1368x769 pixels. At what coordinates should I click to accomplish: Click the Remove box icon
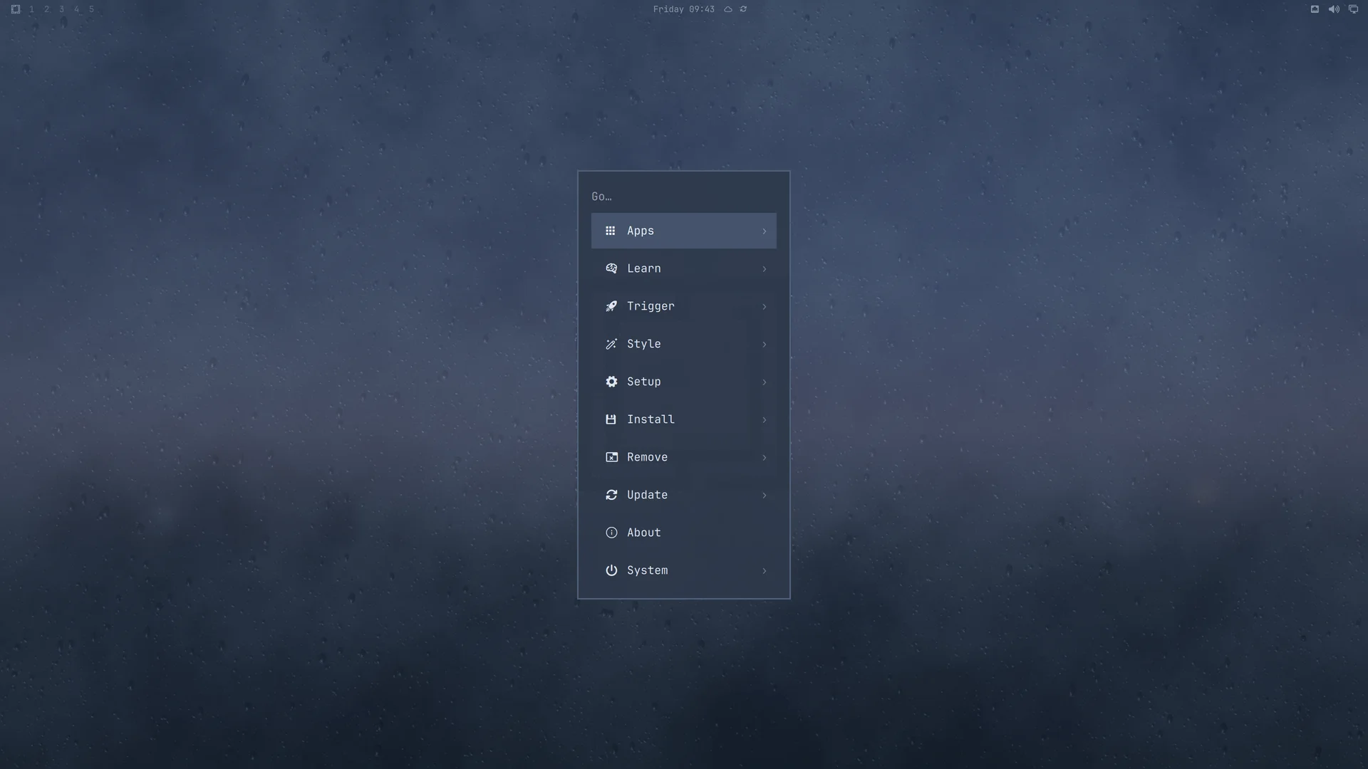tap(611, 457)
